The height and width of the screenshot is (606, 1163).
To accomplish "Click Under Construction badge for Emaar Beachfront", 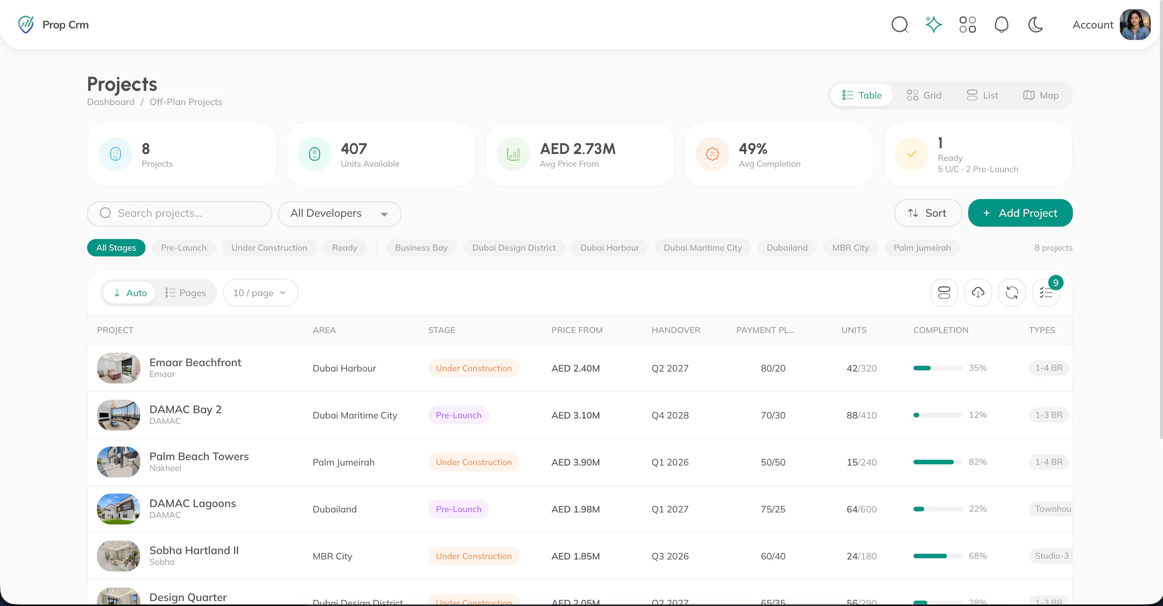I will click(x=474, y=368).
